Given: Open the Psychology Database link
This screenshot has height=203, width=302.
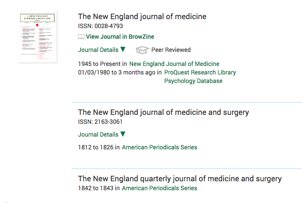Looking at the screenshot, I should point(193,81).
